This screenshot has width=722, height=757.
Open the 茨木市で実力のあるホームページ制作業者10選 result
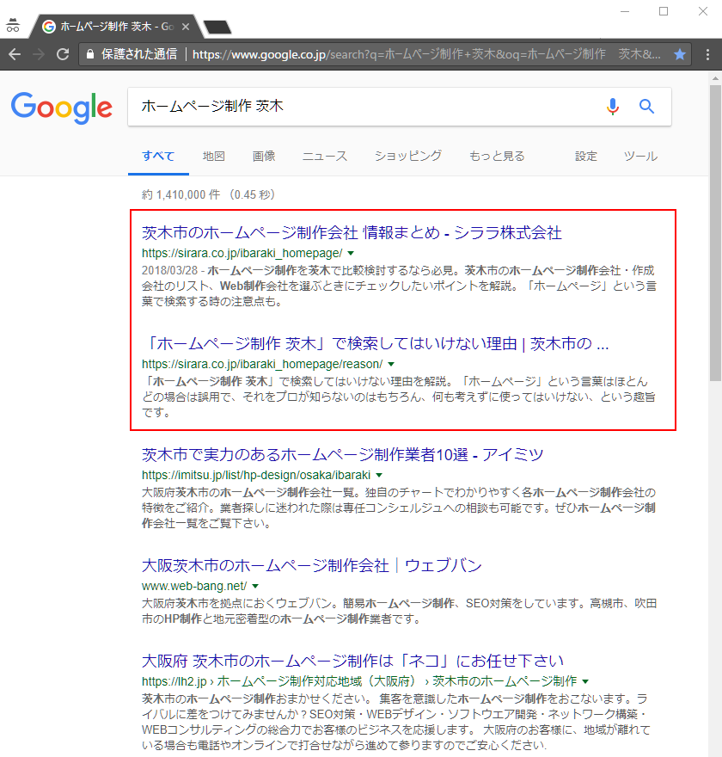pos(342,454)
